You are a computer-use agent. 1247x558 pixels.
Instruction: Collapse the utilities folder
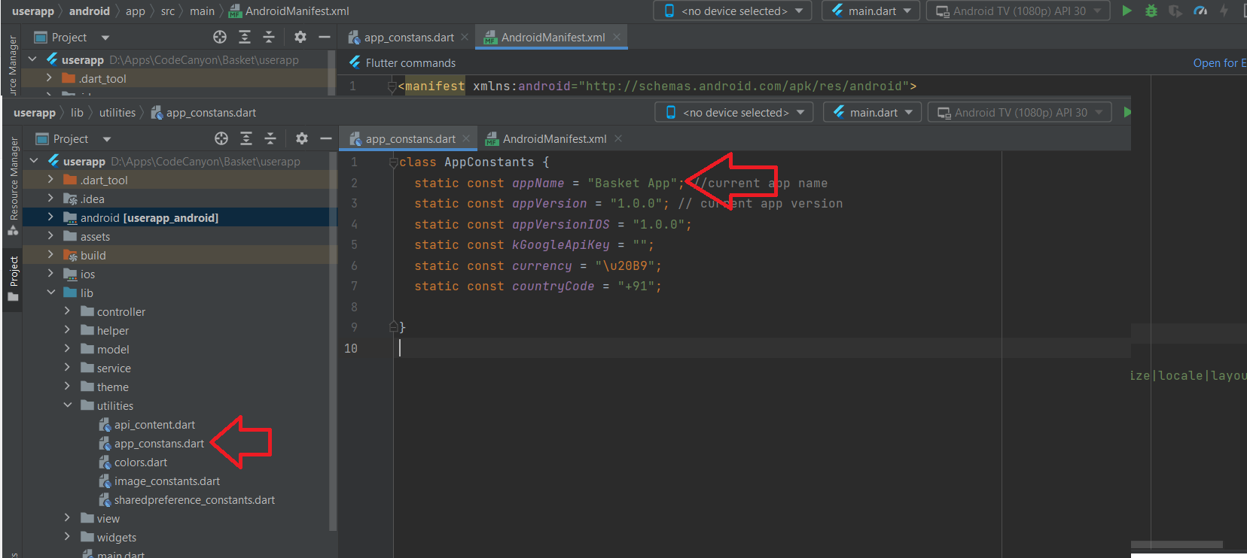pos(68,405)
